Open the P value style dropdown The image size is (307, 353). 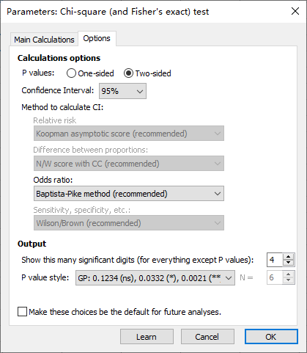(x=155, y=278)
